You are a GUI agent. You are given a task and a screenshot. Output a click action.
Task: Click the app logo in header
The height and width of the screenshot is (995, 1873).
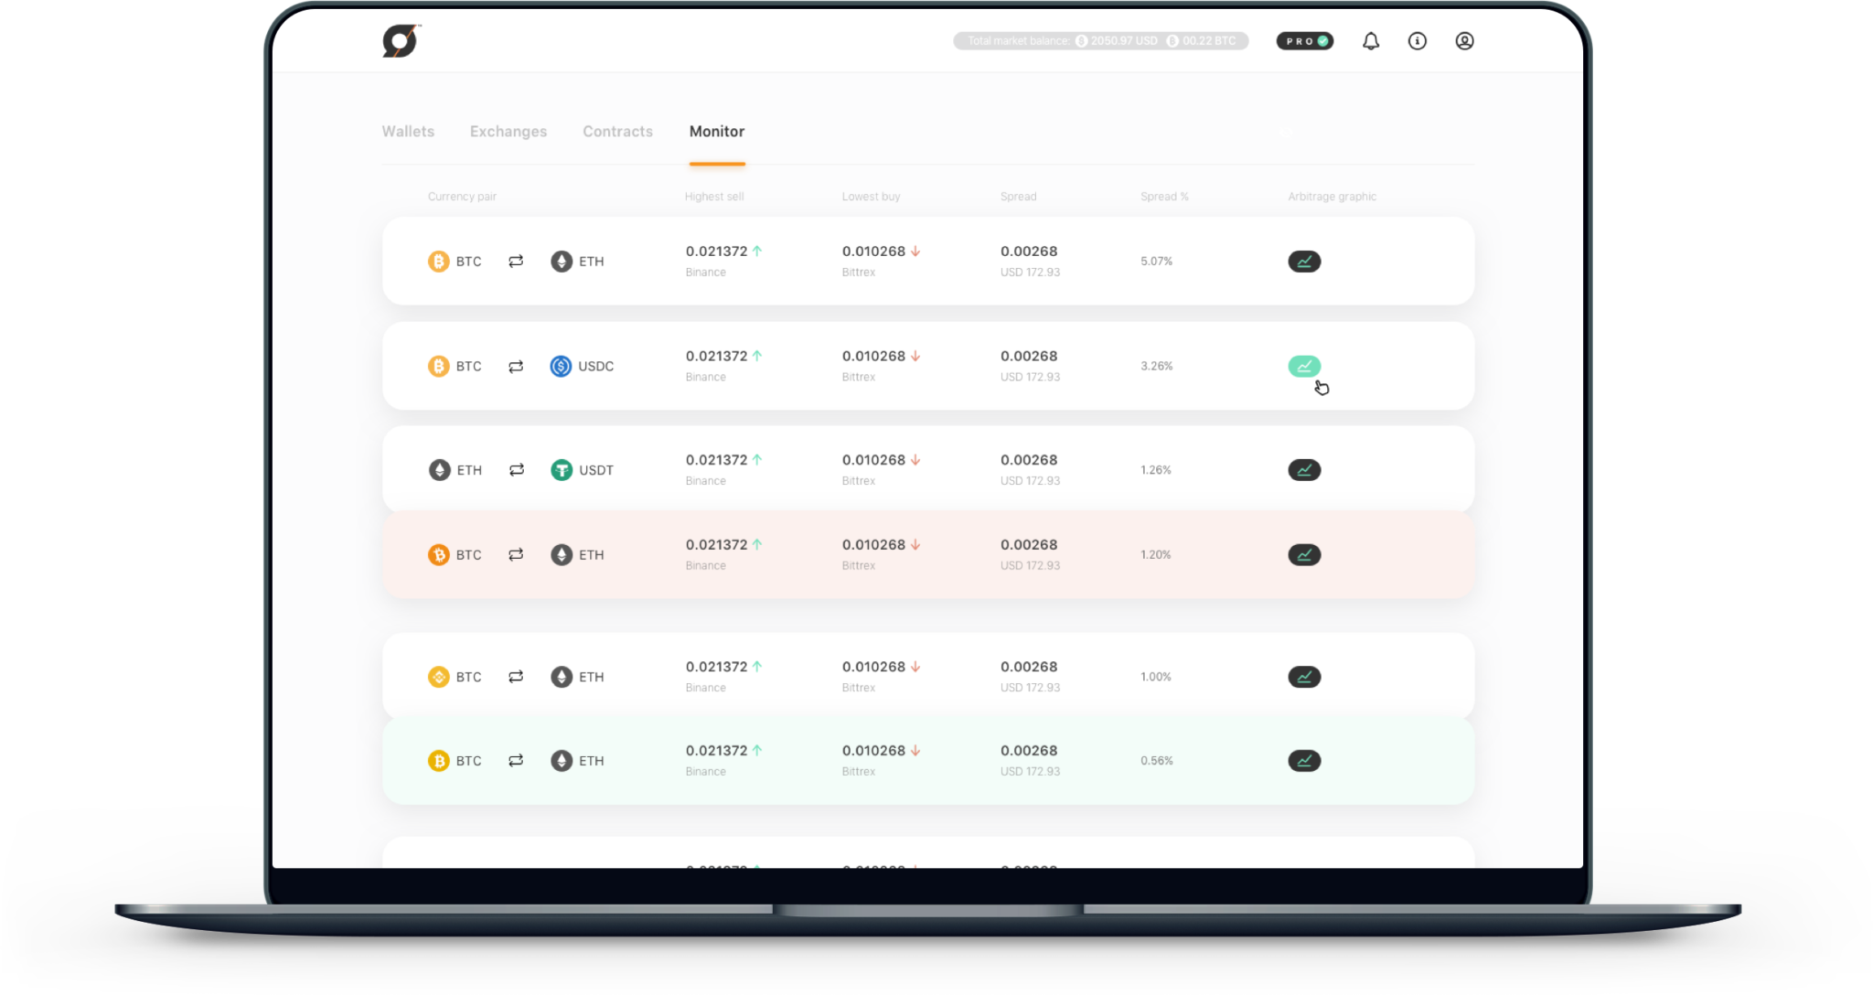point(401,41)
